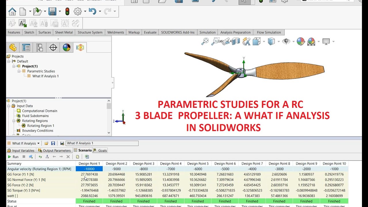368x207 pixels.
Task: Open the DimXpertManager crosshair tab
Action: pyautogui.click(x=53, y=47)
